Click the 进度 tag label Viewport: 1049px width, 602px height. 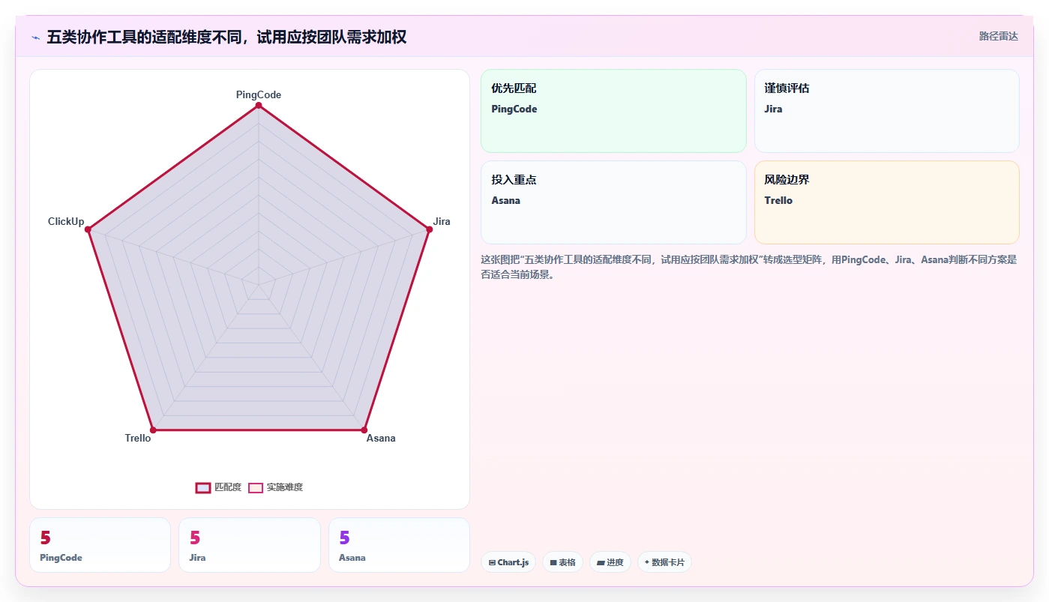tap(615, 562)
